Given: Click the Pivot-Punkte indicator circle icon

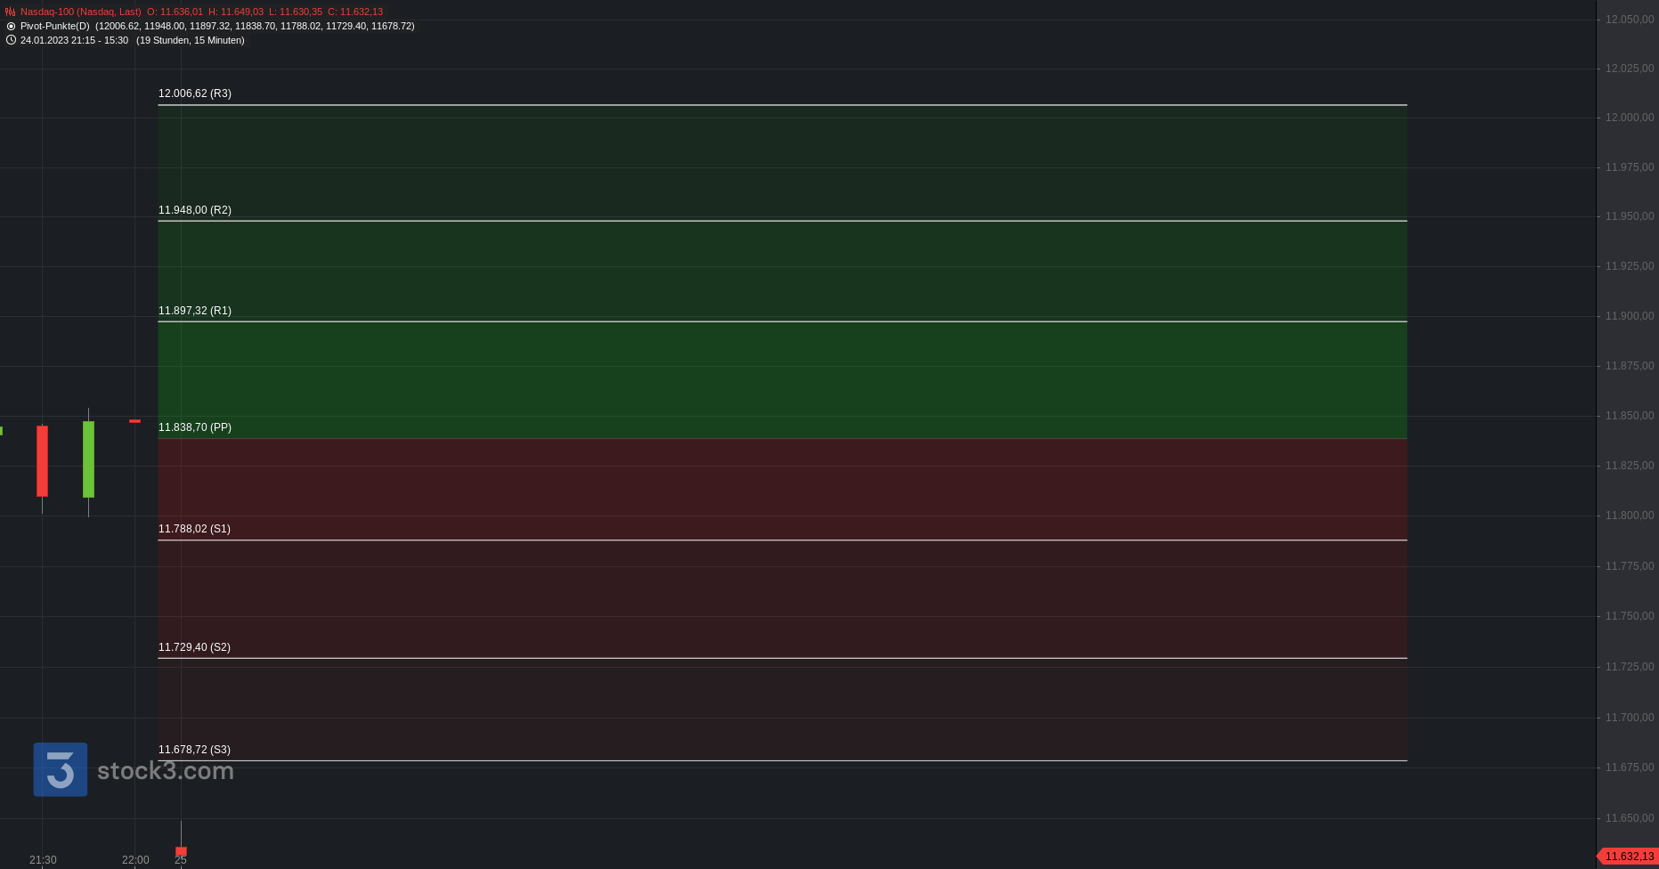Looking at the screenshot, I should (11, 26).
